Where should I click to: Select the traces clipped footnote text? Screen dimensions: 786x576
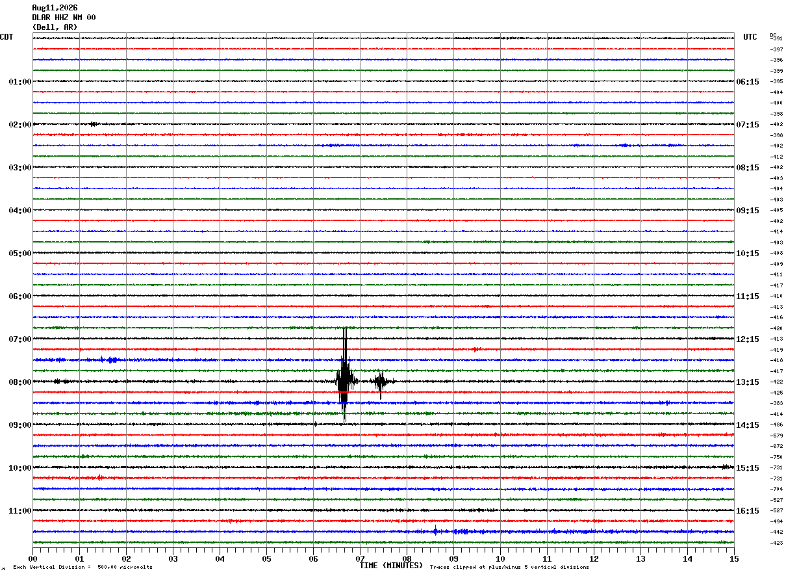[x=509, y=567]
